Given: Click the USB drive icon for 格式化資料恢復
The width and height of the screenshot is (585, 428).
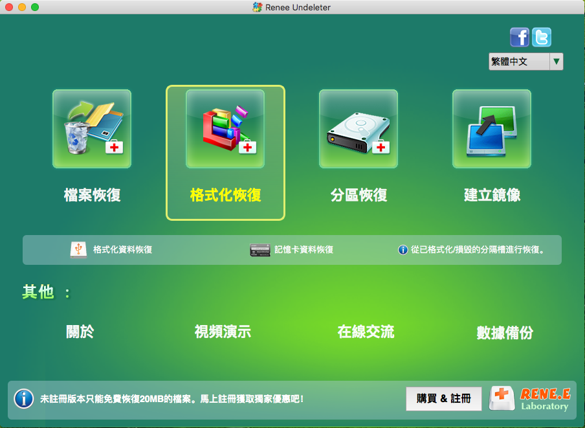Looking at the screenshot, I should point(78,250).
